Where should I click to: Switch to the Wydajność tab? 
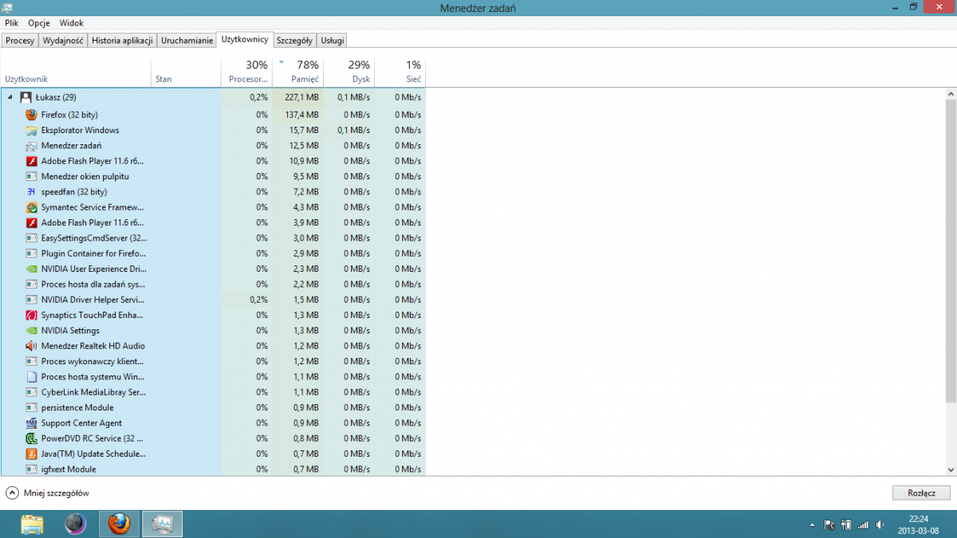(x=63, y=41)
